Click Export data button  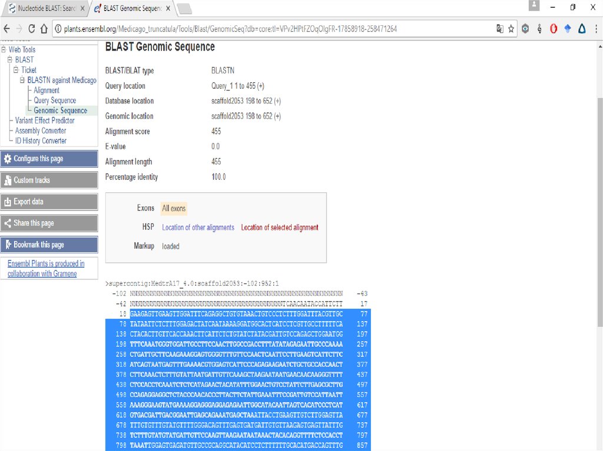(49, 202)
